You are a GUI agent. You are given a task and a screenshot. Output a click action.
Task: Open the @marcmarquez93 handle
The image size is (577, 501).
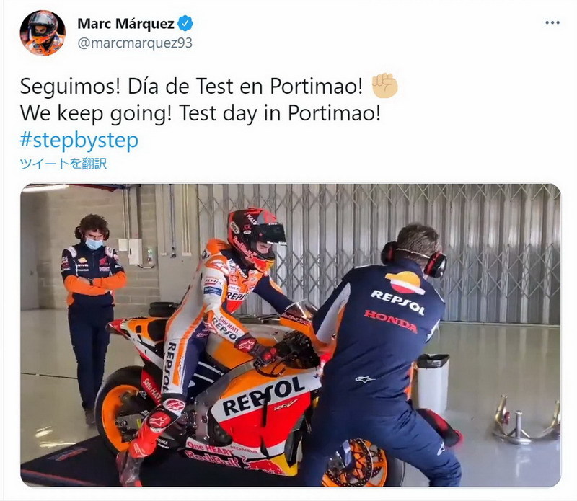(135, 43)
